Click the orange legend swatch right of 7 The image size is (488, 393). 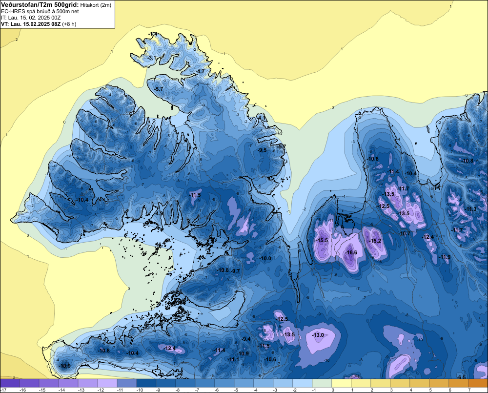coord(478,383)
